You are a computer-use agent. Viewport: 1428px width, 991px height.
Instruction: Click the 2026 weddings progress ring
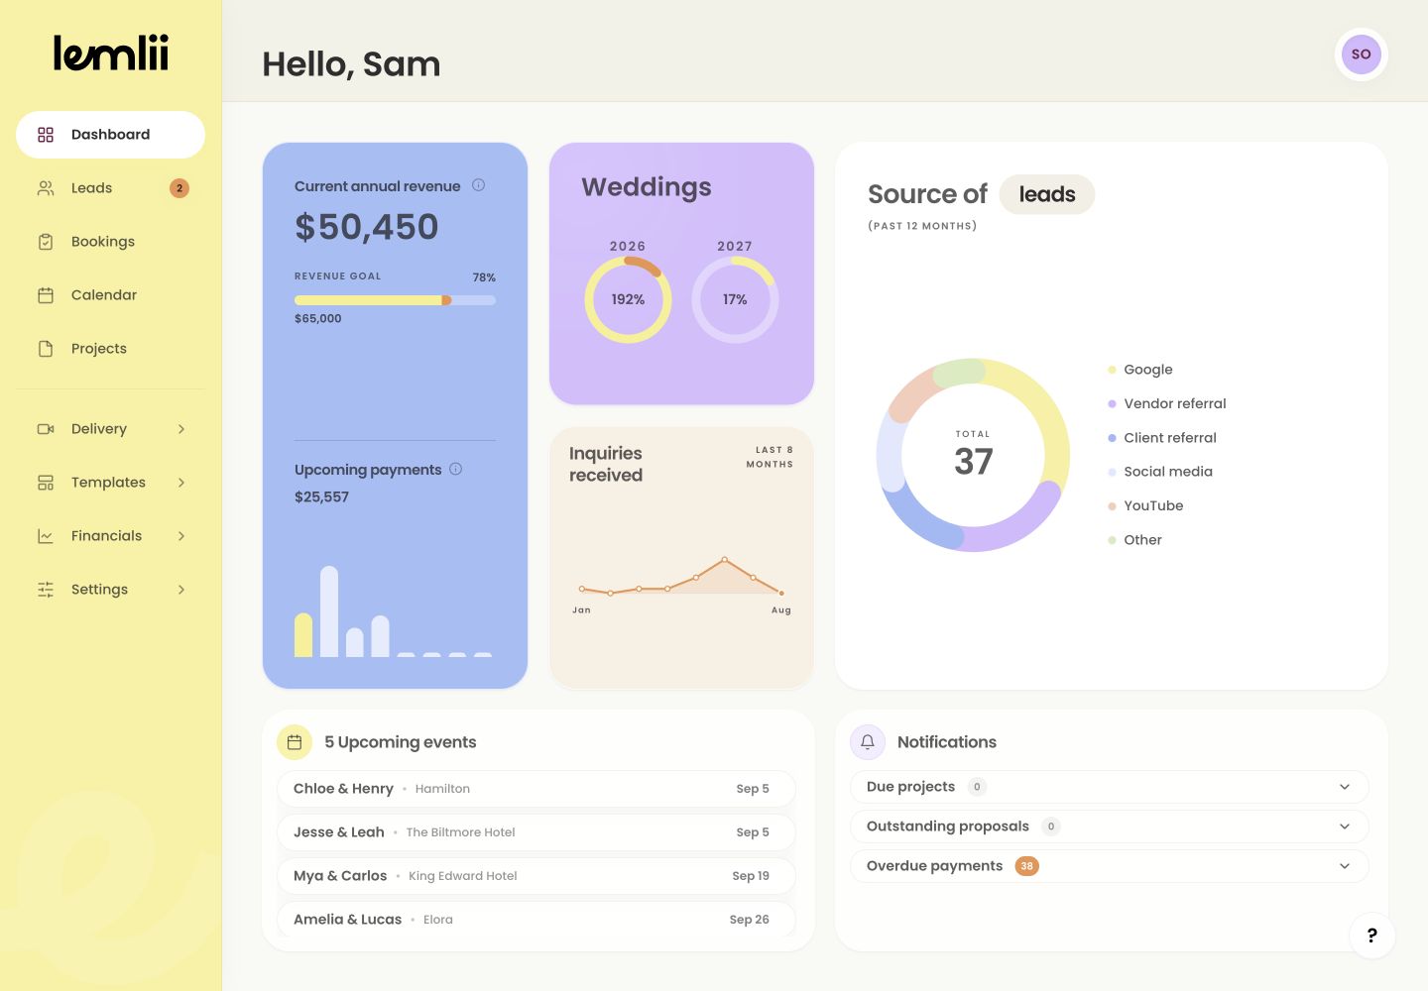pos(628,299)
